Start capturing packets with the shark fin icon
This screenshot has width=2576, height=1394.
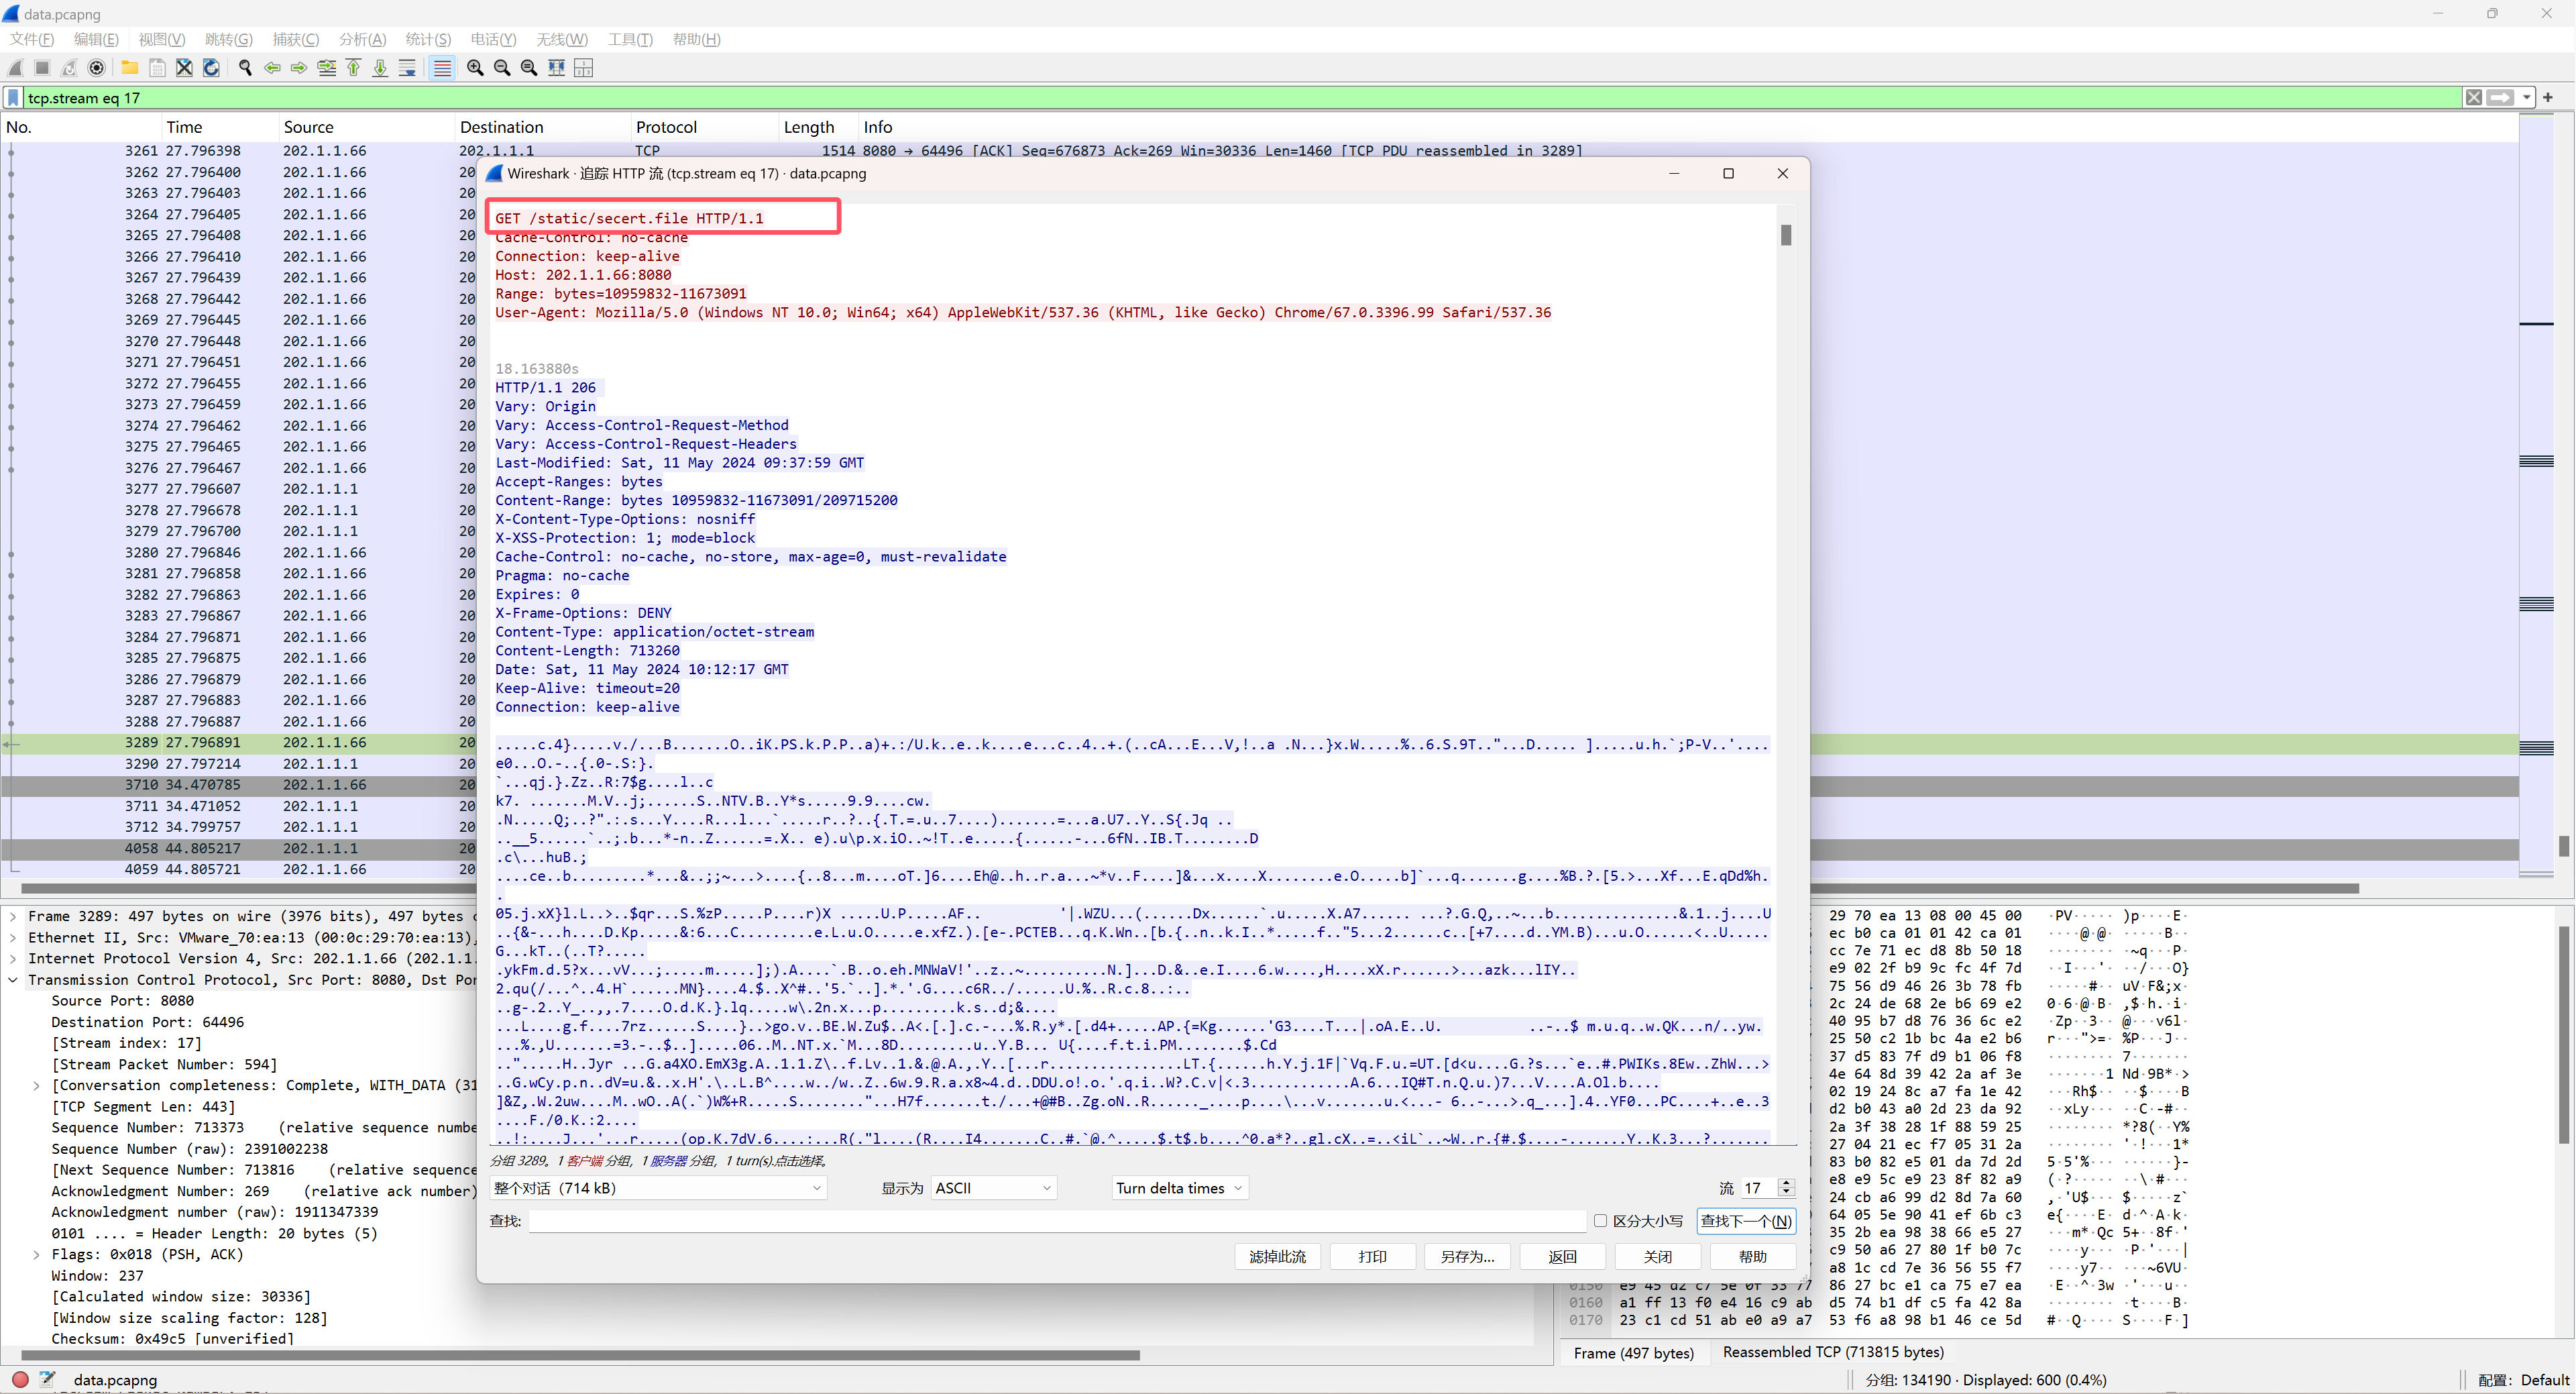15,68
